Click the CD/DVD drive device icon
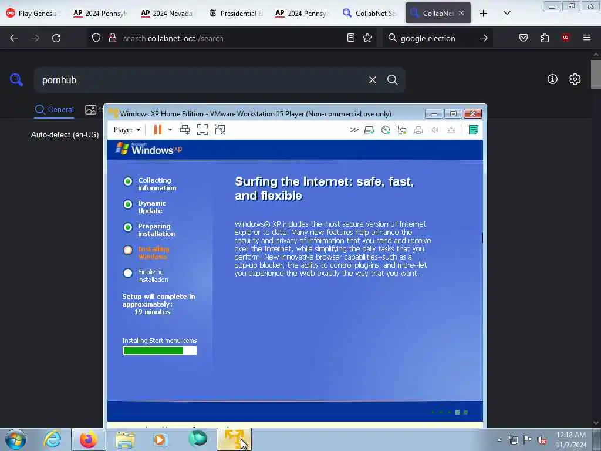The image size is (601, 451). click(386, 130)
